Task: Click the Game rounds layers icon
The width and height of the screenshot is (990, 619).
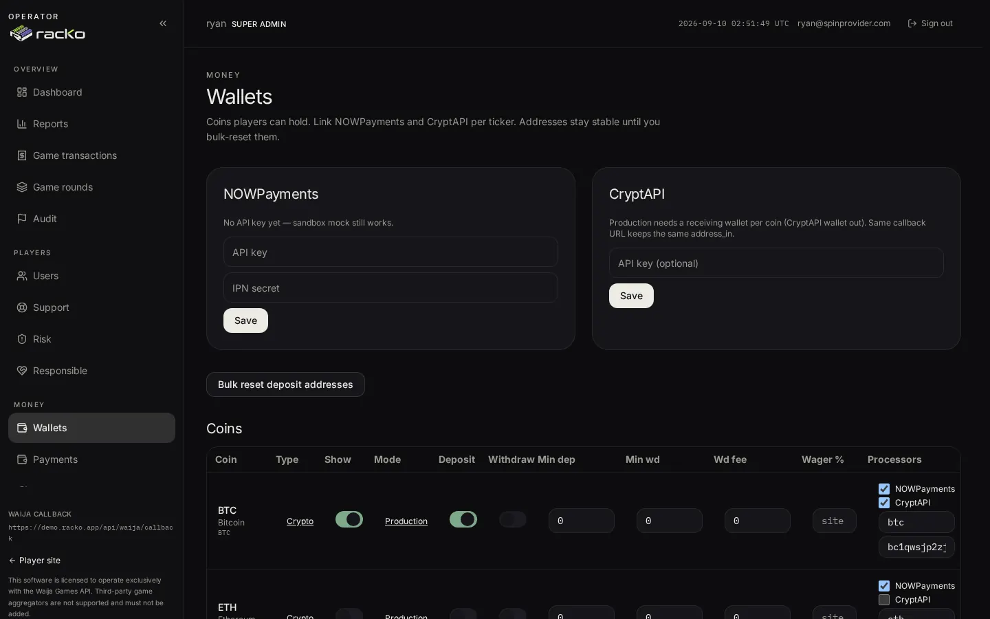Action: (22, 187)
